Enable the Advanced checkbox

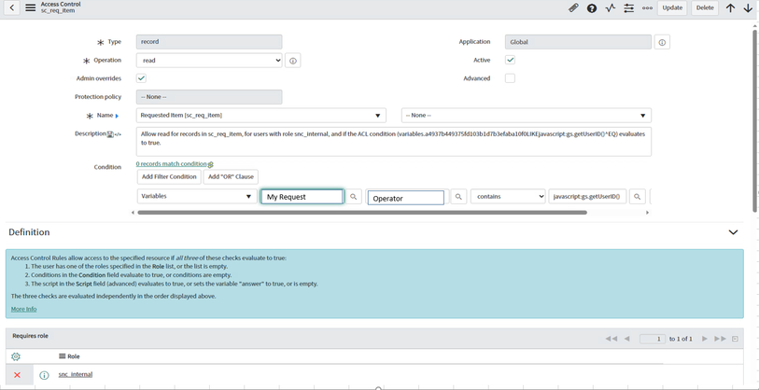[510, 78]
